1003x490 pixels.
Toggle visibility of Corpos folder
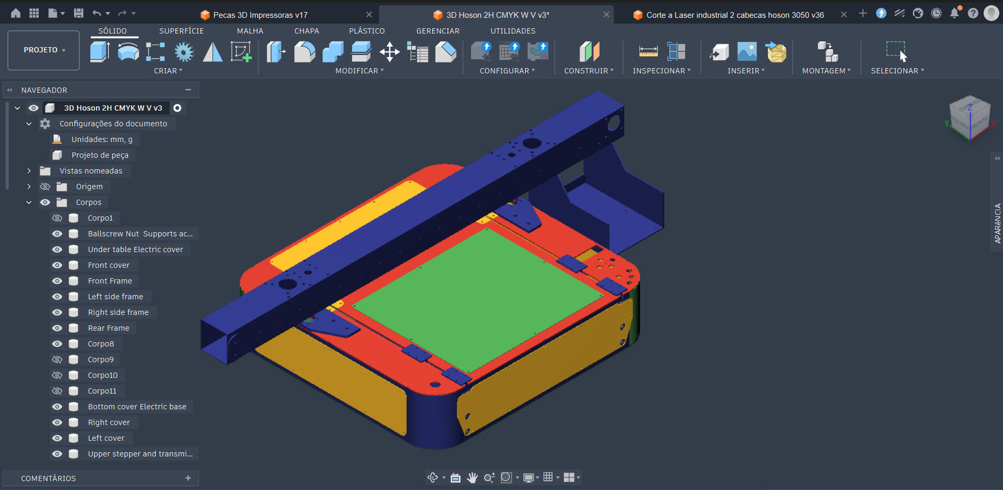[45, 203]
